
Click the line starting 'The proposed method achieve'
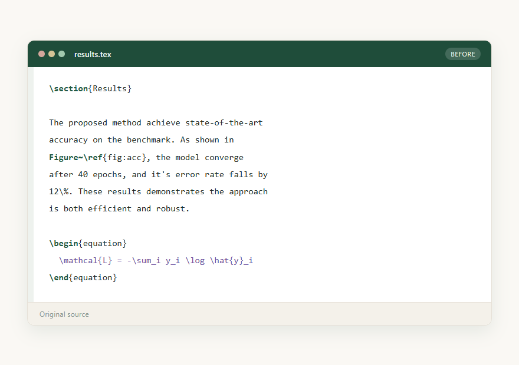point(156,123)
